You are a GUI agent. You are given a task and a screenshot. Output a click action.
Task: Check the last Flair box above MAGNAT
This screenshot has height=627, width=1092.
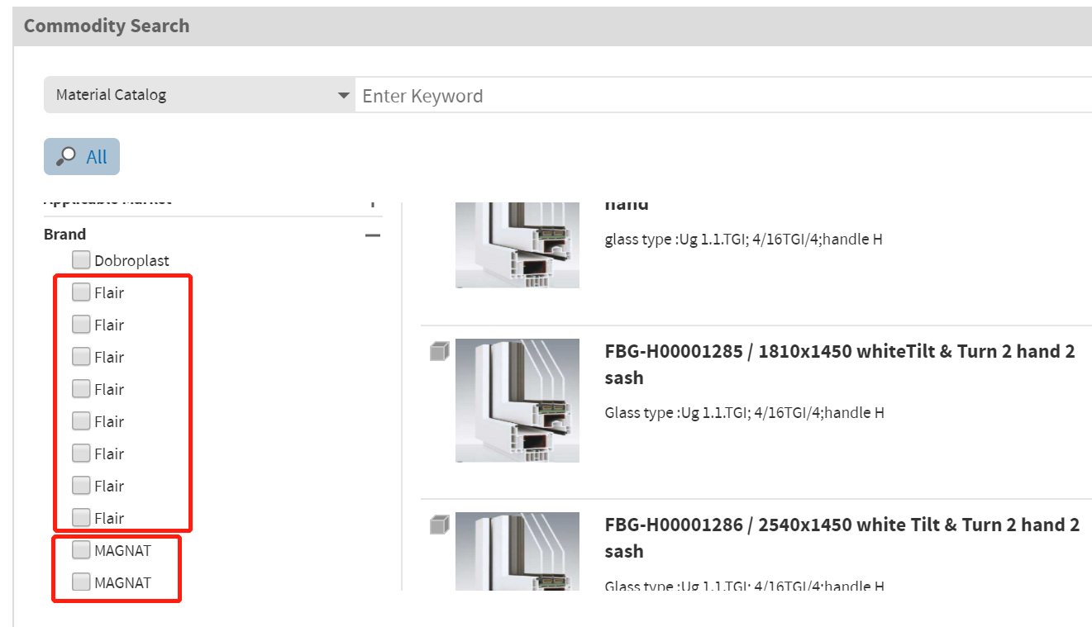[x=81, y=518]
